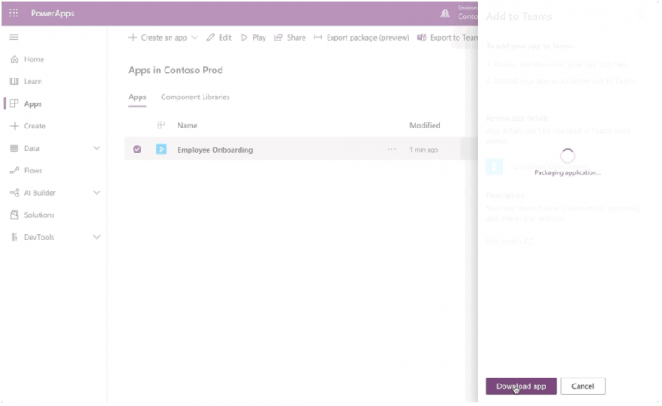Click the Employee Onboarding app name
Viewport: 662px width, 406px height.
pos(215,149)
